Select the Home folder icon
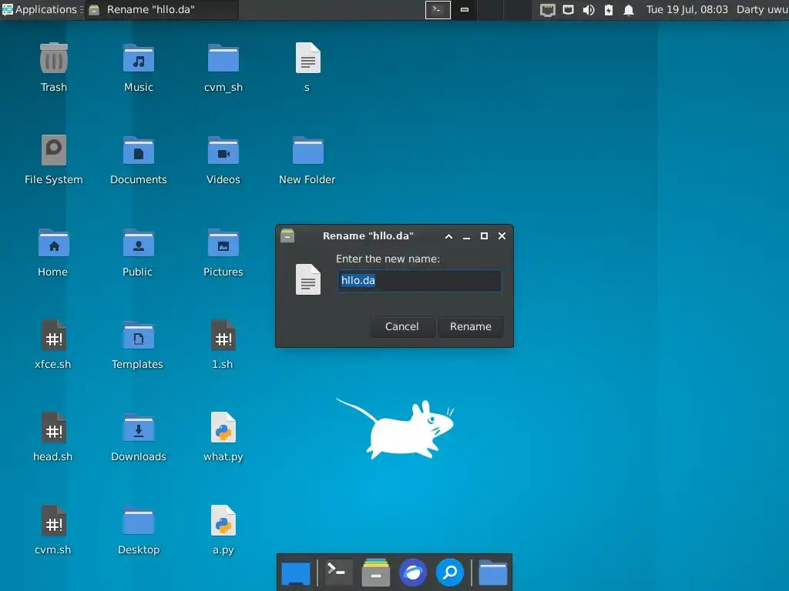The height and width of the screenshot is (591, 789). coord(54,242)
